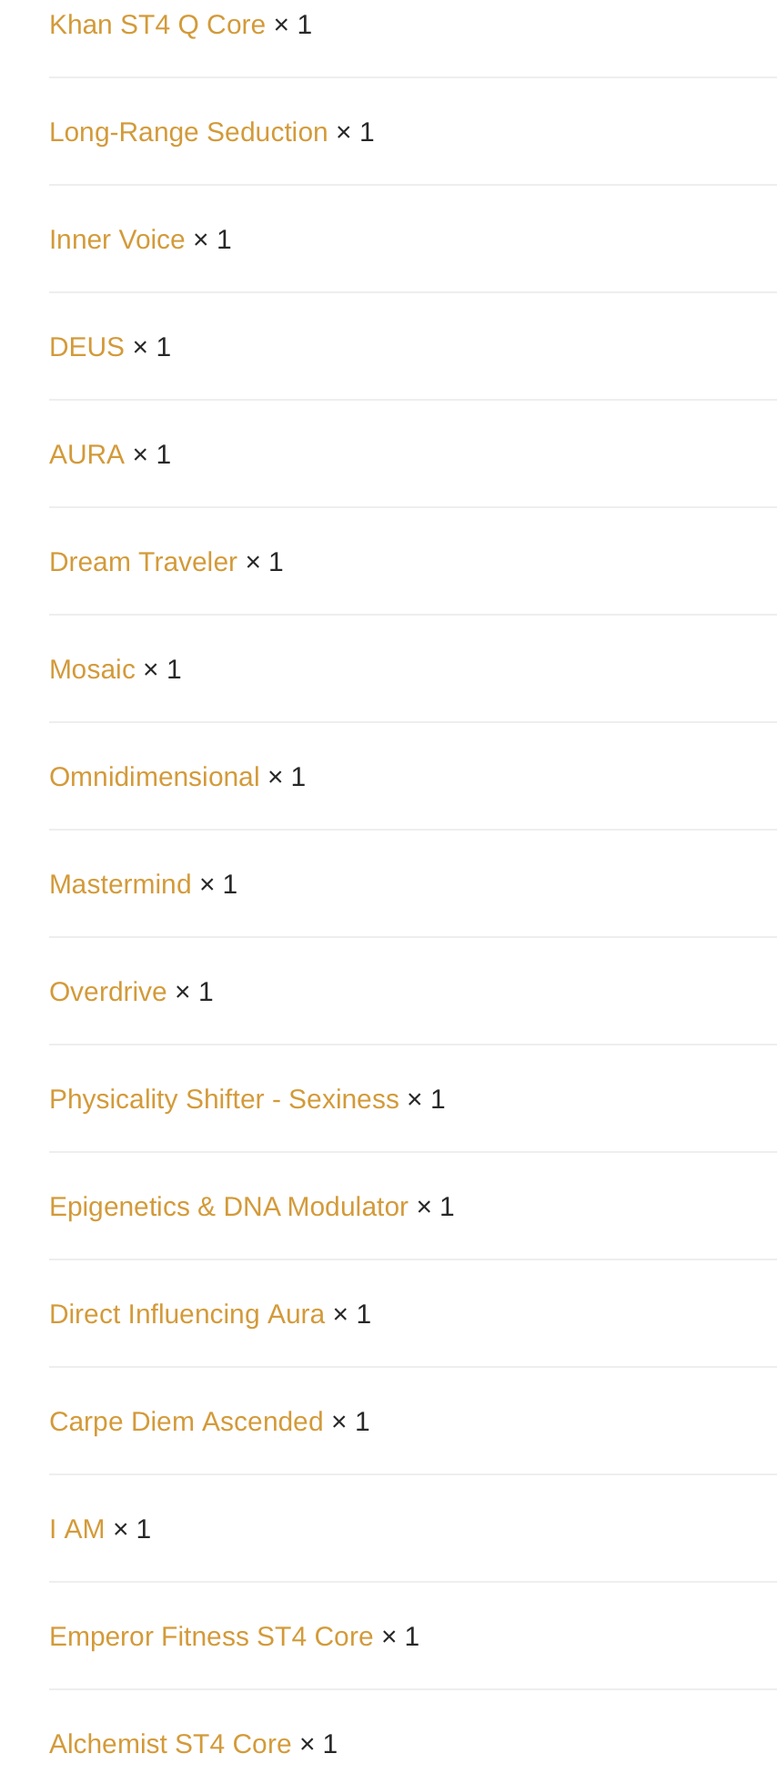Open the Overdrive product page
Viewport: 777px width, 1774px height.
[x=108, y=992]
